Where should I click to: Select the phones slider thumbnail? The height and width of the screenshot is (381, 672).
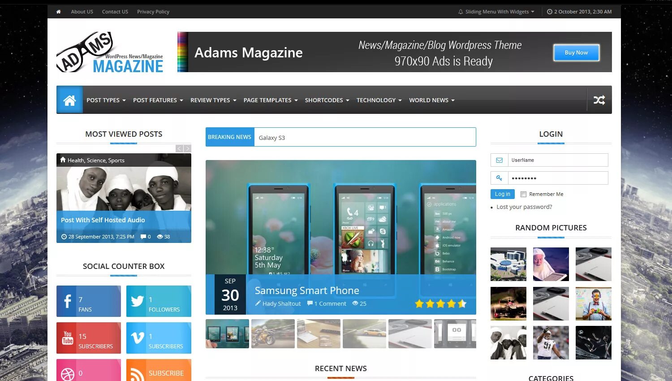(227, 333)
